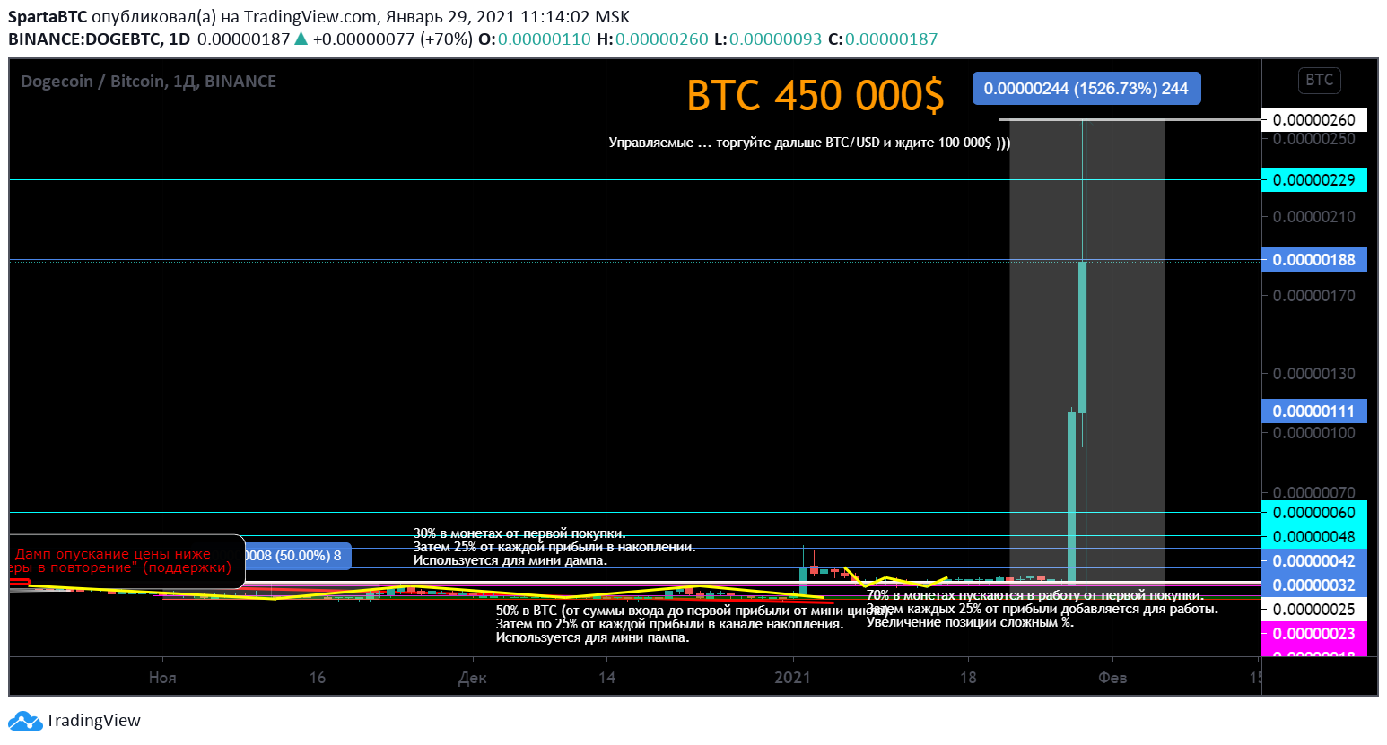Viewport: 1387px width, 745px height.
Task: Select the 70% в монетах text note
Action: coord(1042,609)
